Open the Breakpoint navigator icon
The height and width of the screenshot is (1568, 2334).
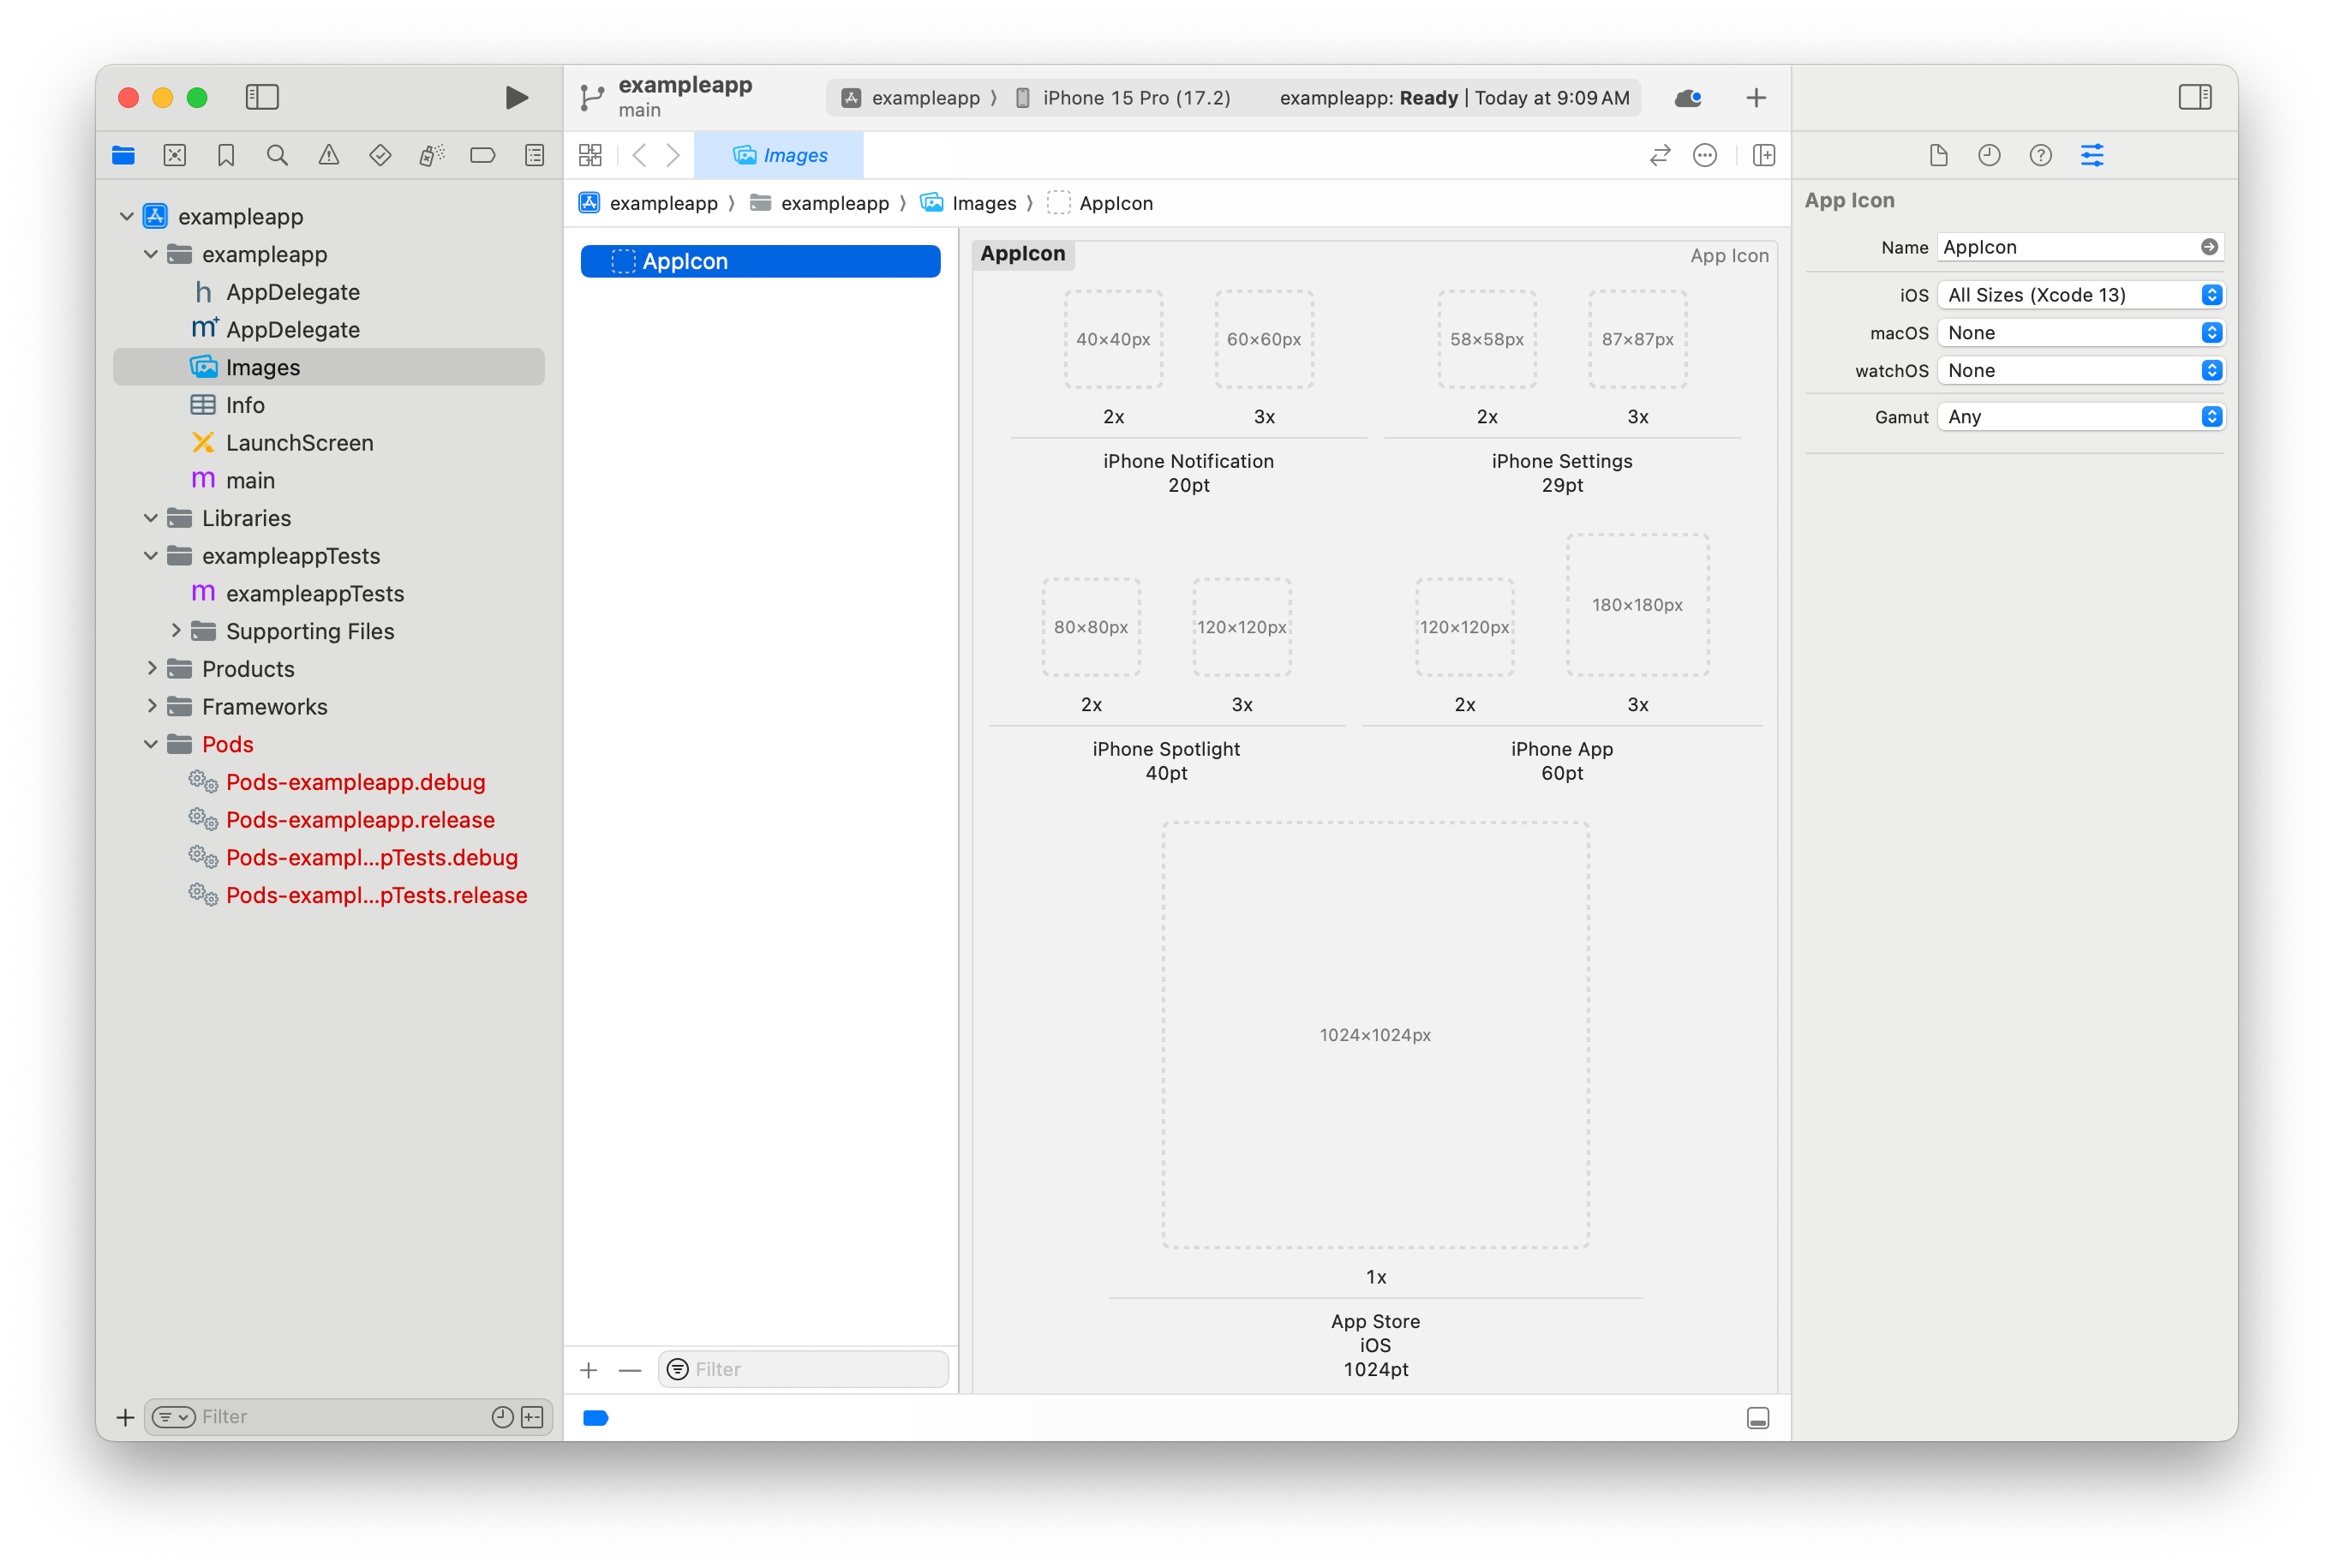483,155
